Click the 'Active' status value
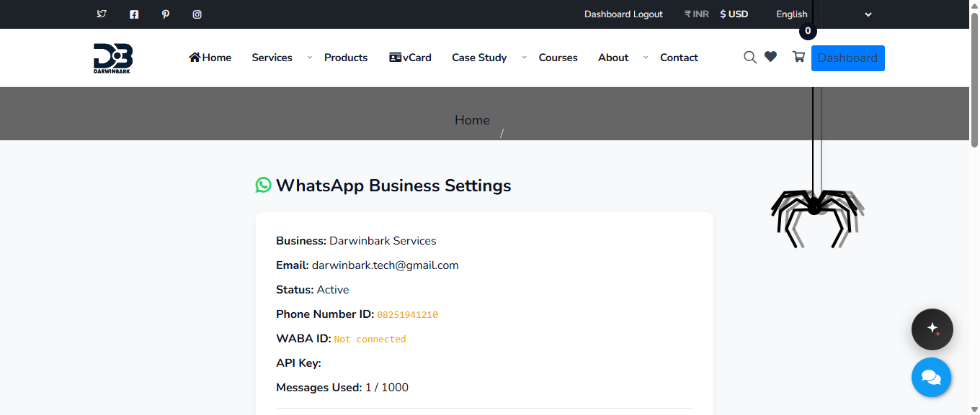The width and height of the screenshot is (980, 415). point(333,290)
